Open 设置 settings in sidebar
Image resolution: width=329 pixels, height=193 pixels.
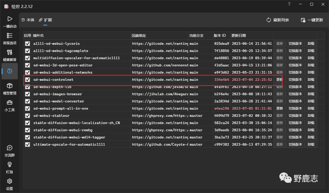10,184
